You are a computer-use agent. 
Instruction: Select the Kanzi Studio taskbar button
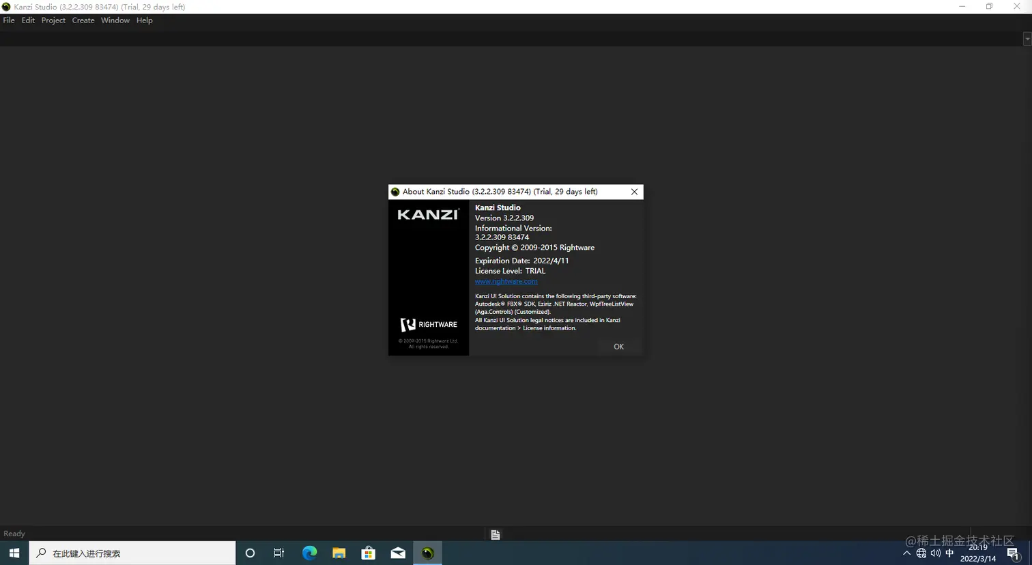(428, 553)
